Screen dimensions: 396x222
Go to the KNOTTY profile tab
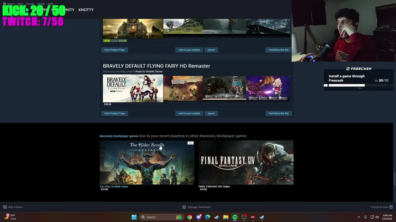click(x=86, y=10)
